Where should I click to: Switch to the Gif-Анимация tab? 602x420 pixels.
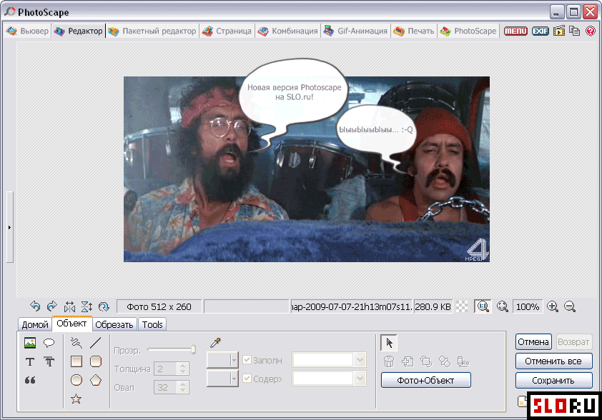[x=355, y=31]
